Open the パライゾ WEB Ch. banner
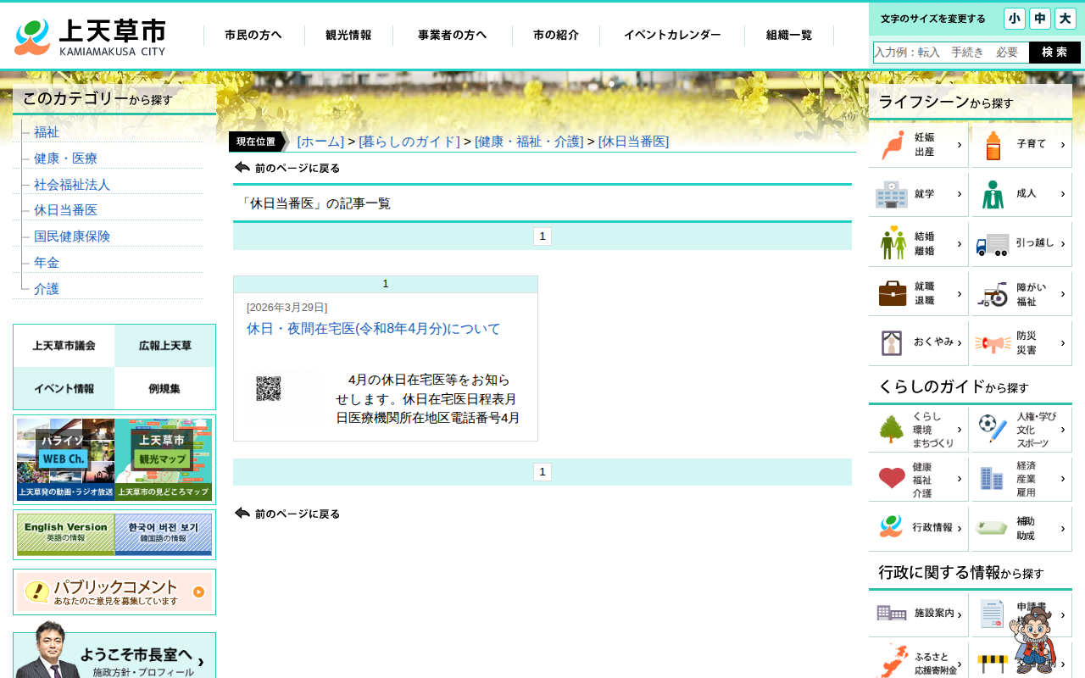This screenshot has height=678, width=1085. (65, 459)
